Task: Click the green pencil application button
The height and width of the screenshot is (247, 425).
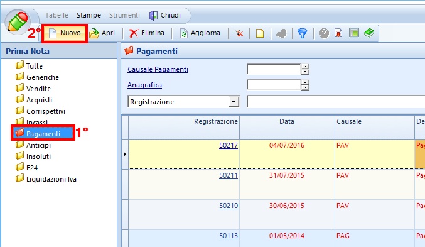Action: (18, 22)
